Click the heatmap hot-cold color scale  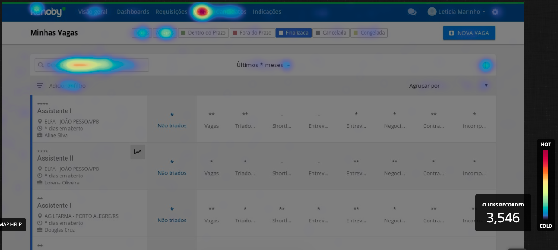coord(546,184)
